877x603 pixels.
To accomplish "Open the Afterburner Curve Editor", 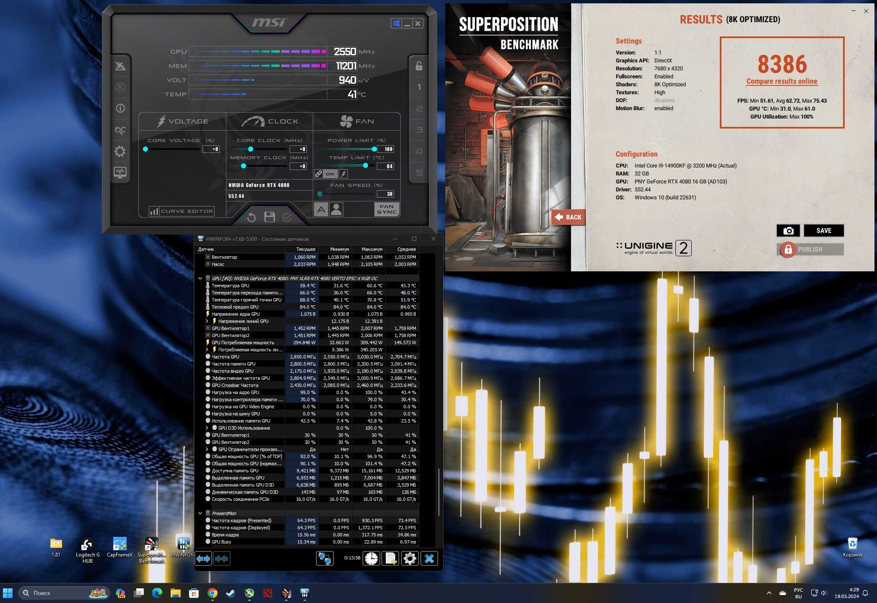I will [x=182, y=211].
